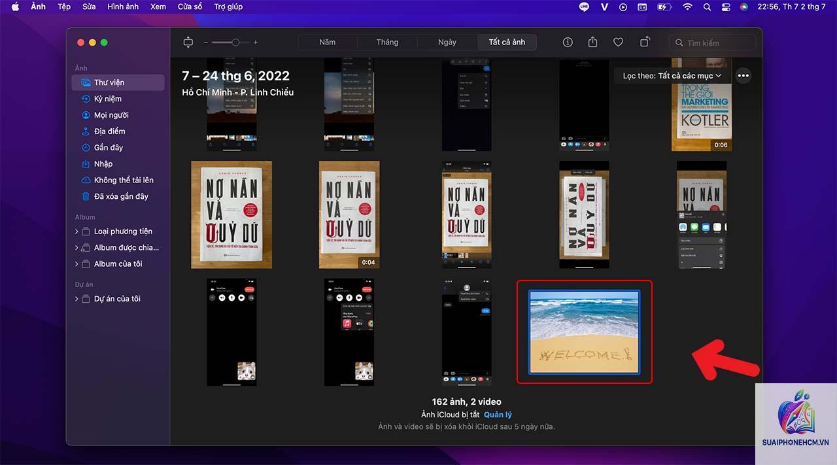The height and width of the screenshot is (465, 837).
Task: Open the more options ellipsis button
Action: coord(743,76)
